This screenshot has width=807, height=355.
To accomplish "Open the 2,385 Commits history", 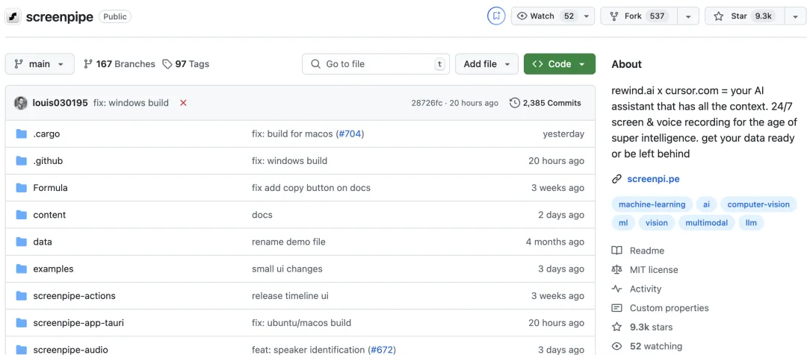I will coord(545,103).
